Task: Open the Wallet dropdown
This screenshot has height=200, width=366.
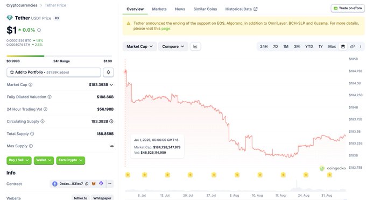Action: coord(44,160)
